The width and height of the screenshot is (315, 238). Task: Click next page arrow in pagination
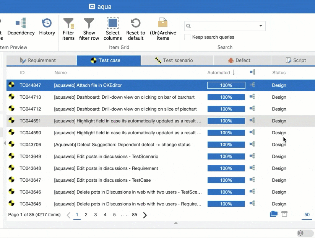click(145, 215)
